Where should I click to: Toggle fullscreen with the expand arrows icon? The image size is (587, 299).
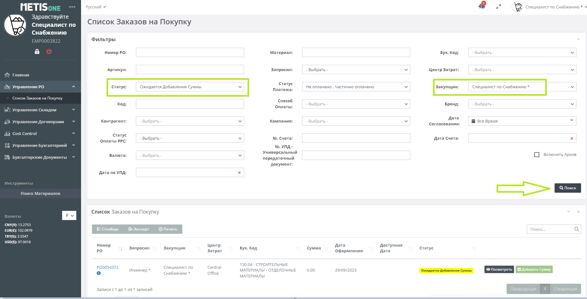tap(499, 7)
